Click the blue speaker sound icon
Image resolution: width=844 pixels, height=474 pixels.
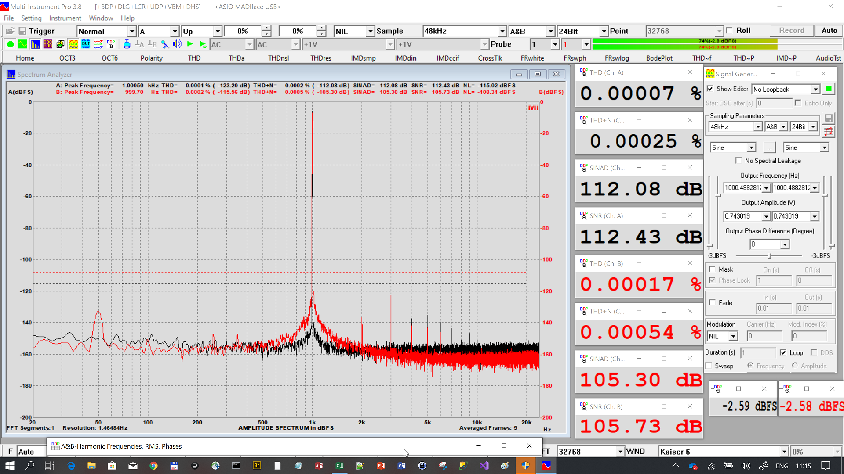point(177,44)
